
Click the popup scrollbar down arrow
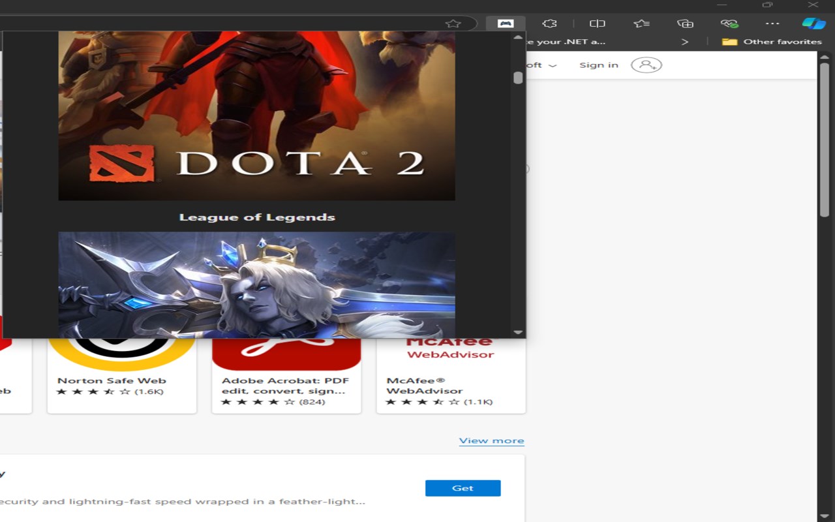pos(518,332)
